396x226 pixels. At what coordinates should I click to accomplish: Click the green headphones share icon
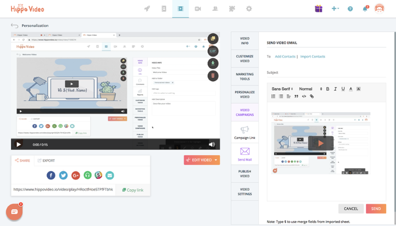point(88,175)
